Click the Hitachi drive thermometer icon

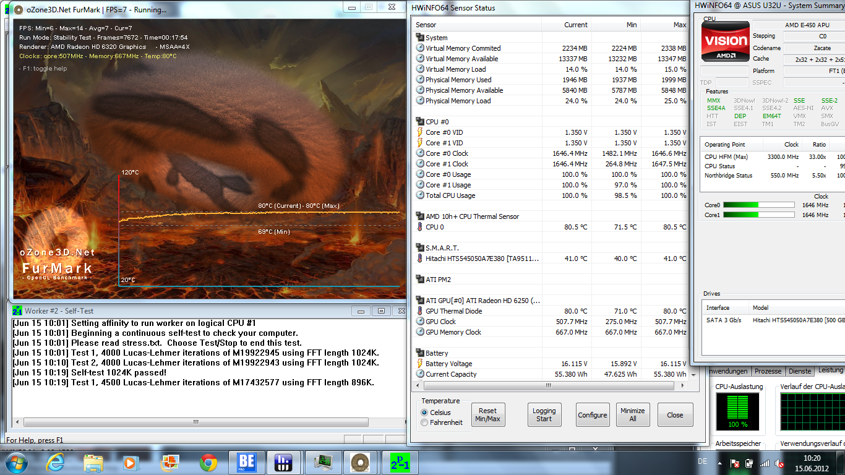tap(420, 259)
